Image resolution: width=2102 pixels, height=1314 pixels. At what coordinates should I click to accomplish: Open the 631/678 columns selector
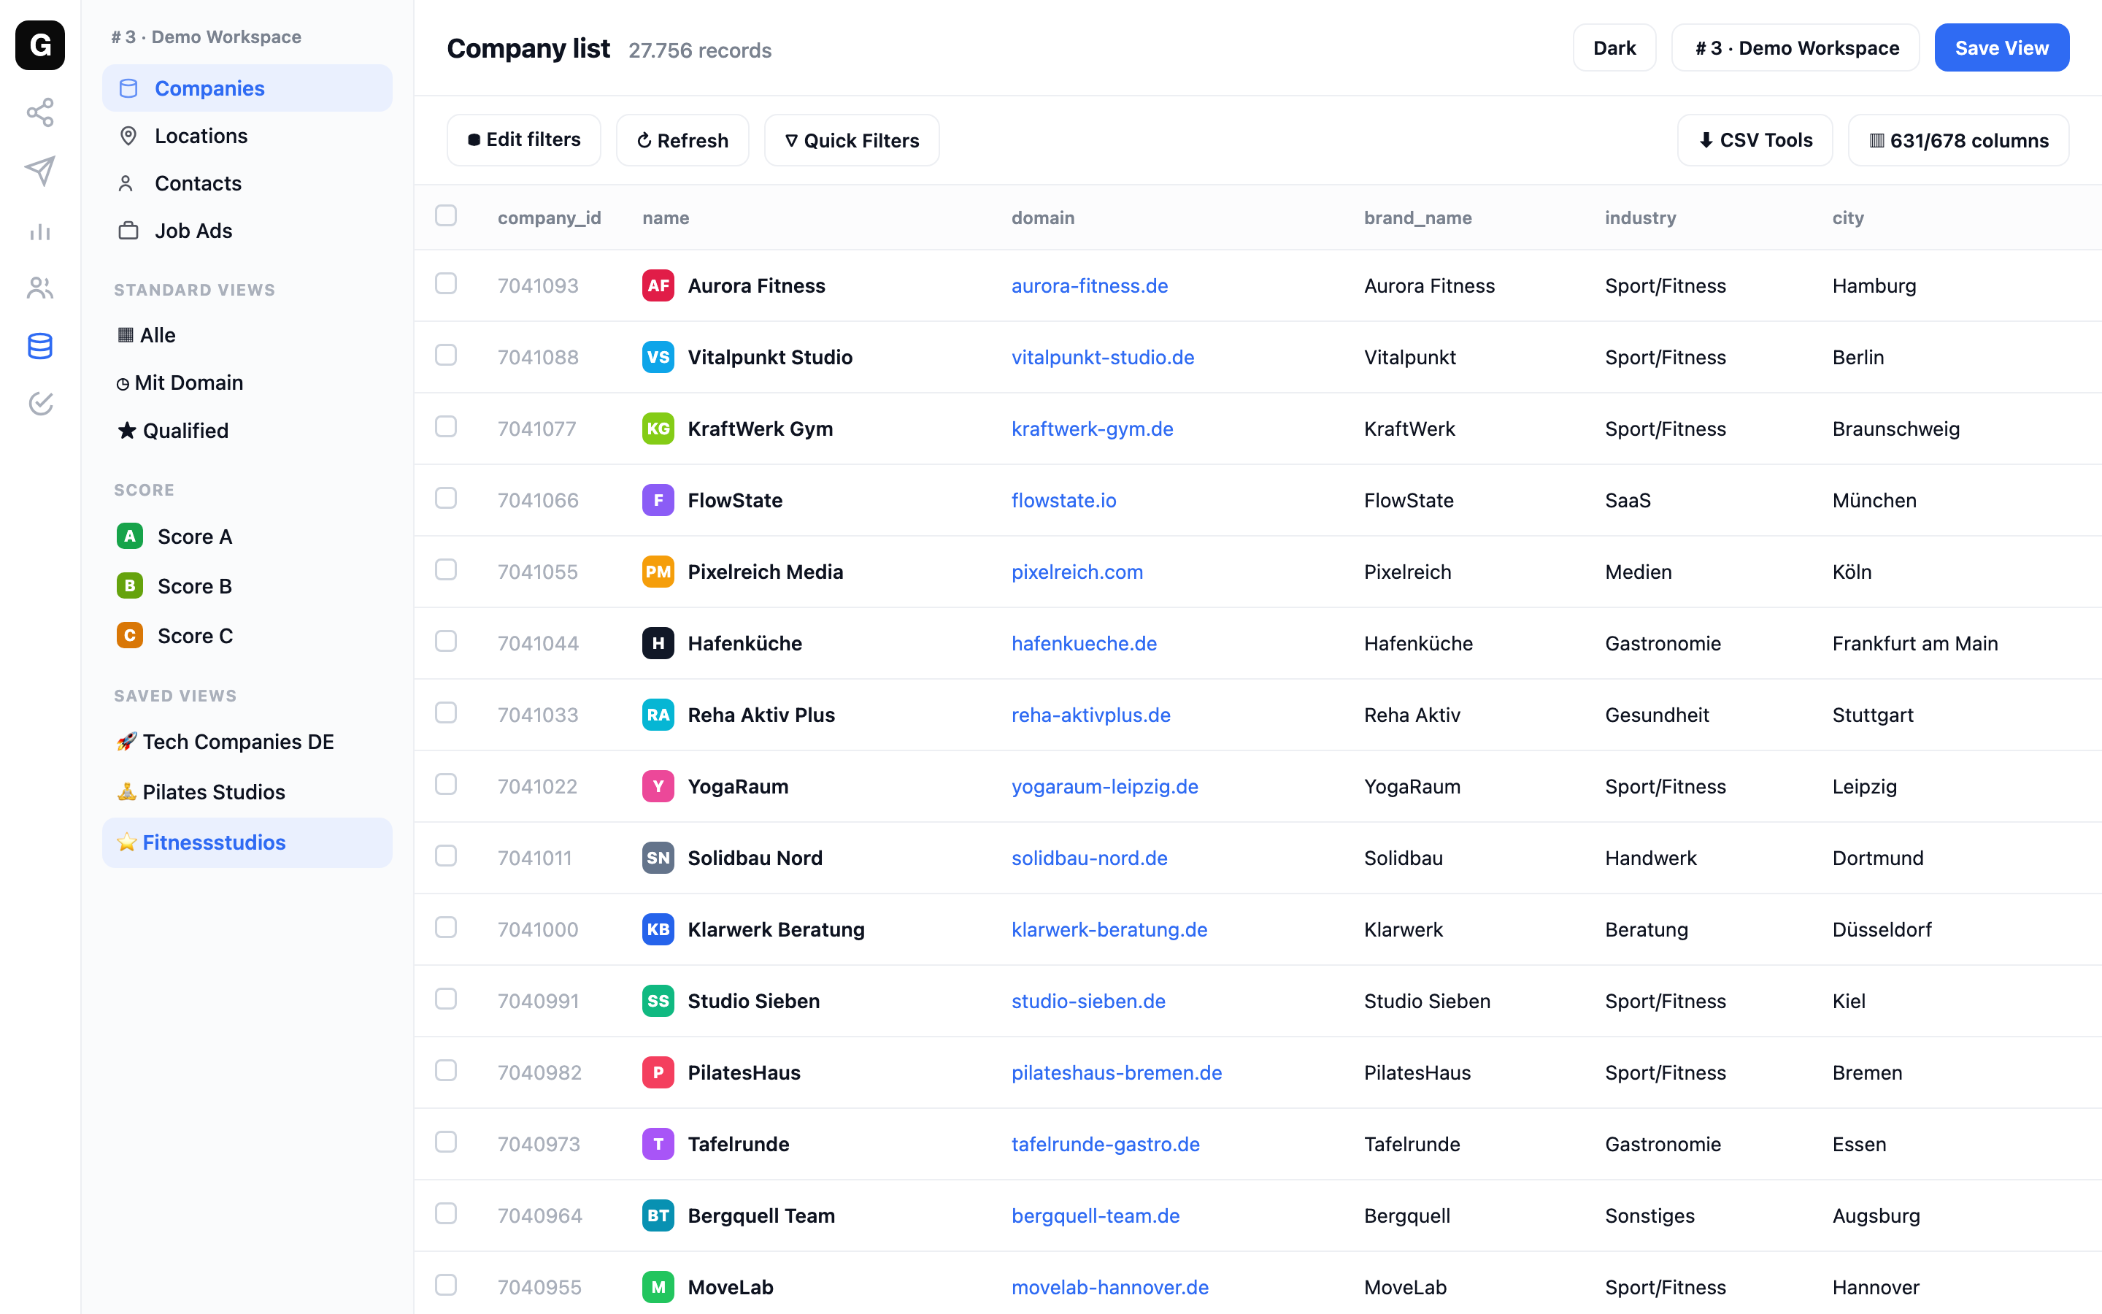(x=1957, y=140)
